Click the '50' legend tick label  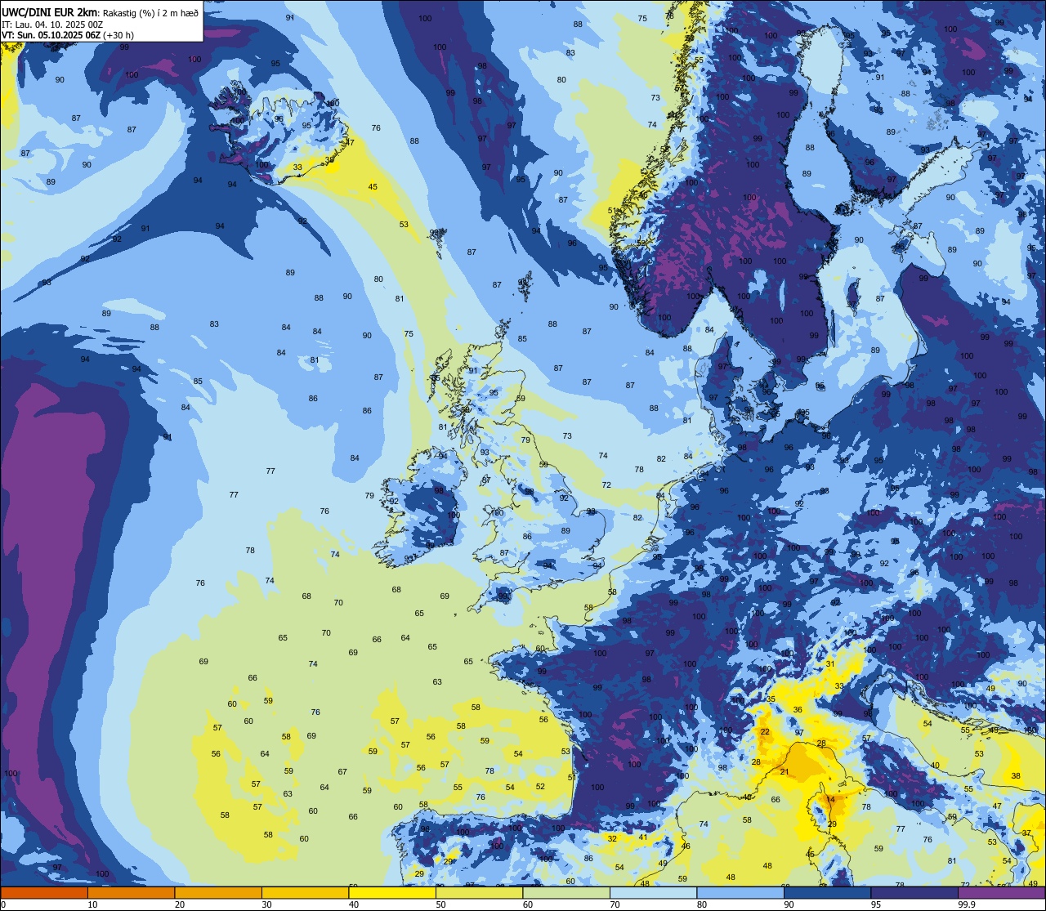click(x=440, y=905)
